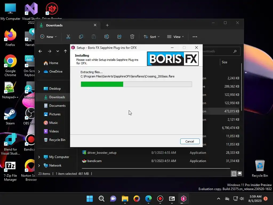Click the Paste icon in the Explorer toolbar
The height and width of the screenshot is (205, 273).
coord(94,37)
